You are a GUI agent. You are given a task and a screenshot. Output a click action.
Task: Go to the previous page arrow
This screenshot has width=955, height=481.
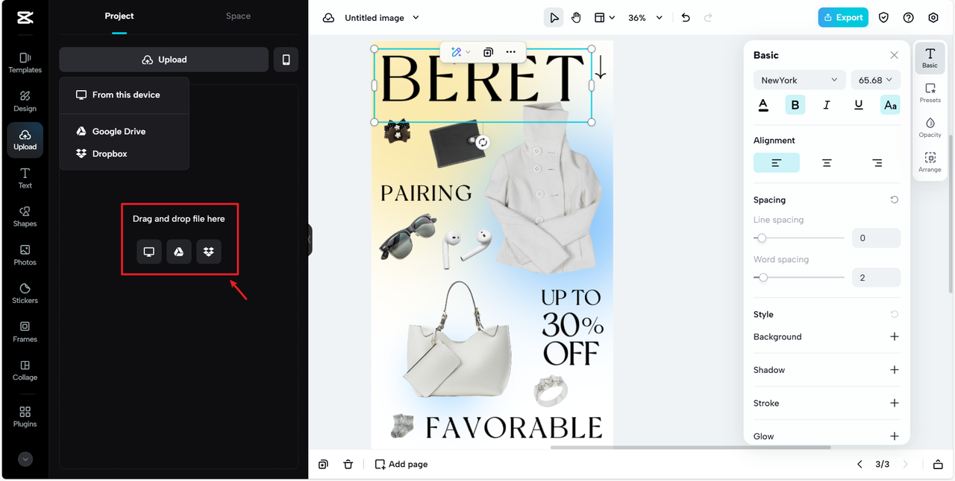coord(859,464)
